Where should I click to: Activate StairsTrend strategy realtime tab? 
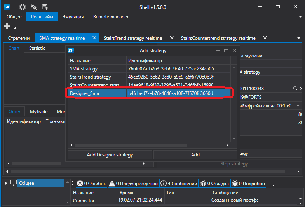133,38
